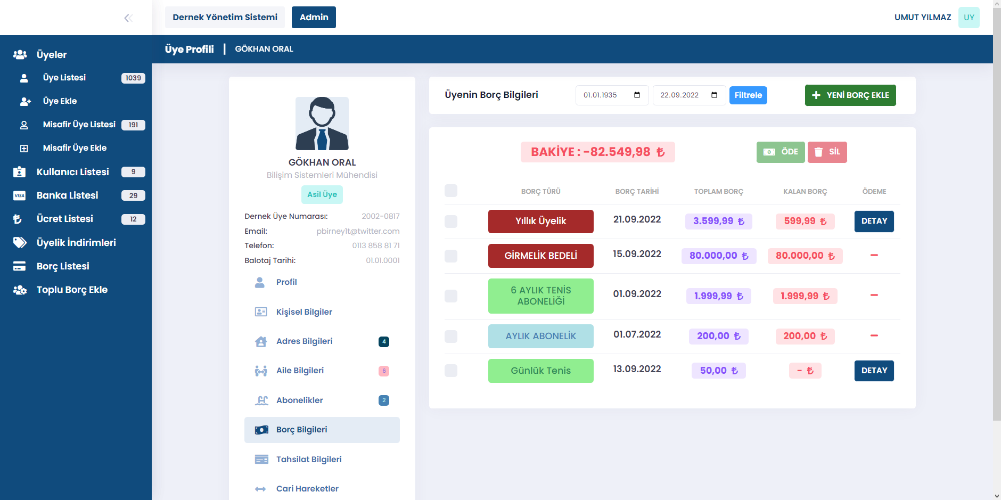
Task: Click the Adres Bilgileri house icon
Action: (261, 341)
